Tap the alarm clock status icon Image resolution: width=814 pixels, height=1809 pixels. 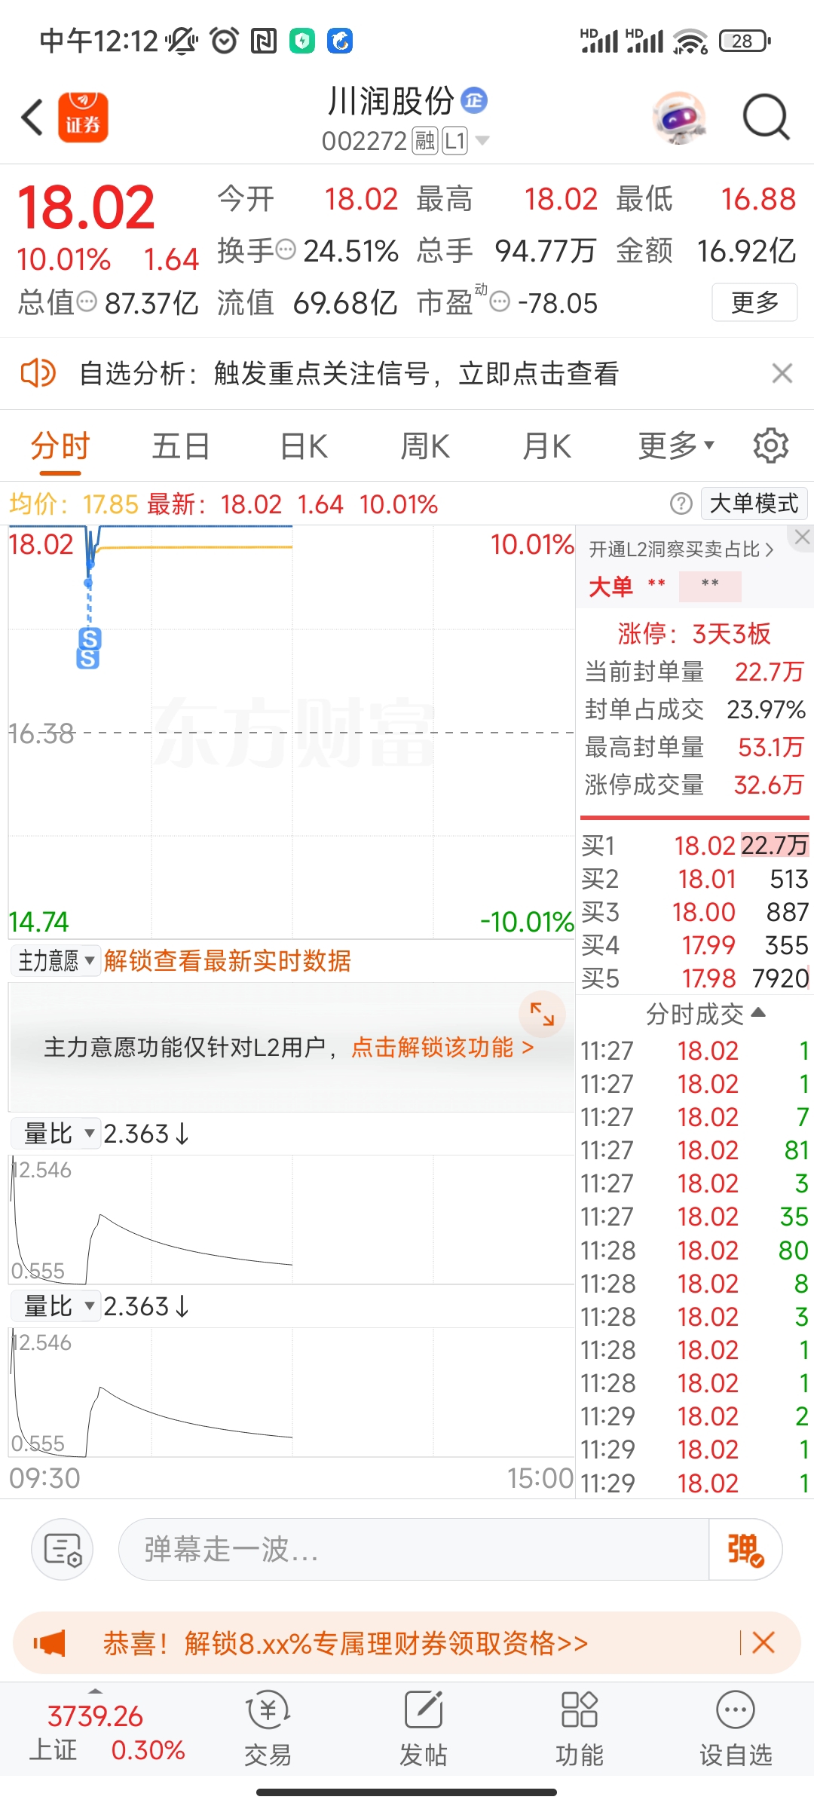pyautogui.click(x=224, y=41)
